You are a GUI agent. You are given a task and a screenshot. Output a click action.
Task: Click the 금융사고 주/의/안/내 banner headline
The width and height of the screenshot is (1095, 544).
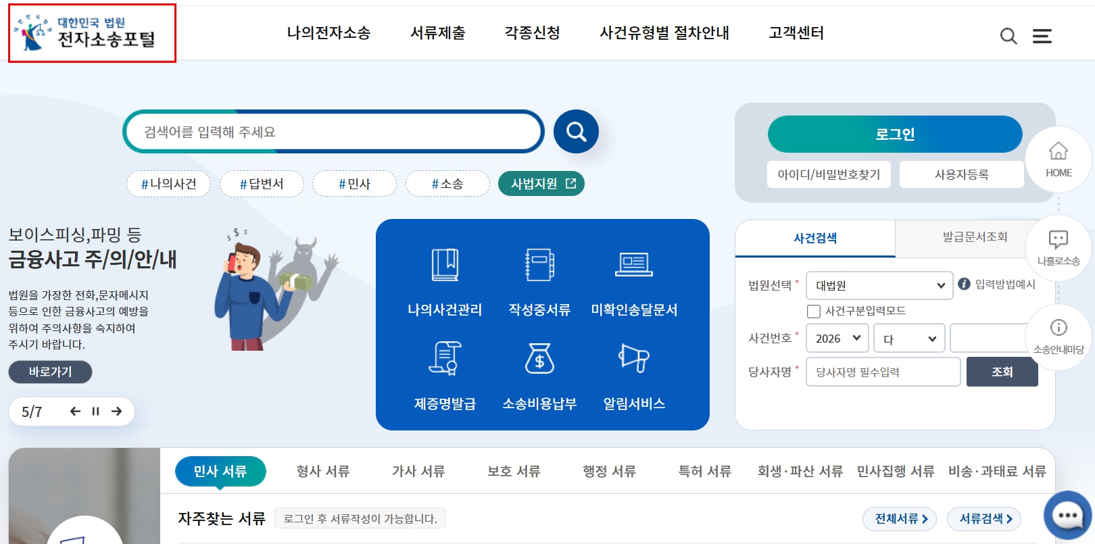point(93,259)
